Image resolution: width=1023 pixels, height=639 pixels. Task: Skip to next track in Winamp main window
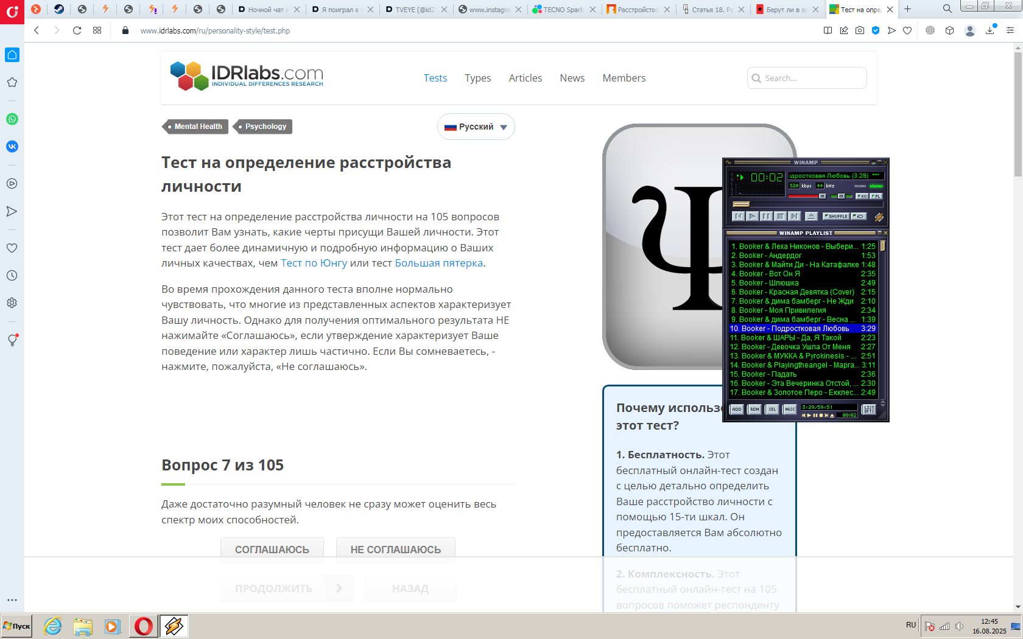(x=794, y=216)
